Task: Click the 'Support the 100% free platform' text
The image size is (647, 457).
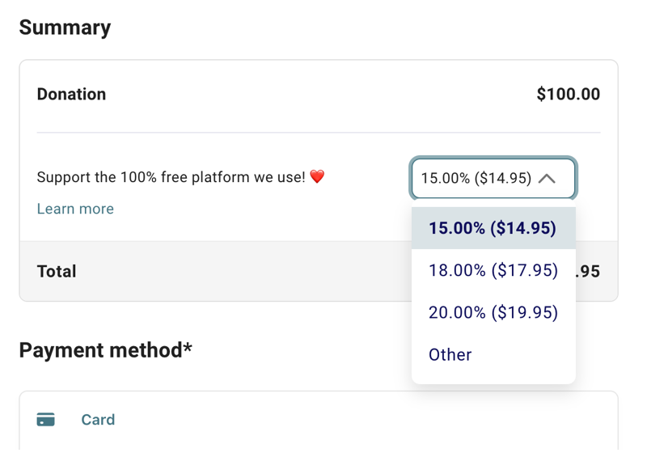Action: point(171,176)
